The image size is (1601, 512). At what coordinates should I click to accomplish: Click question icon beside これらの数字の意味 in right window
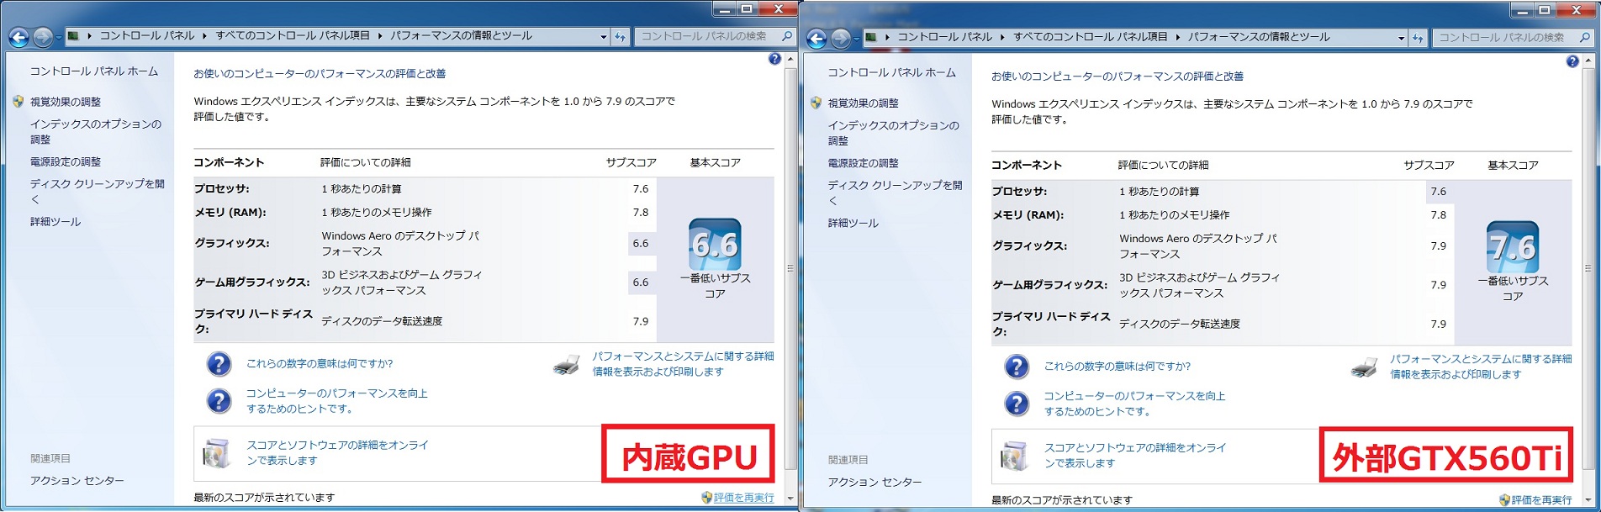tap(1017, 367)
